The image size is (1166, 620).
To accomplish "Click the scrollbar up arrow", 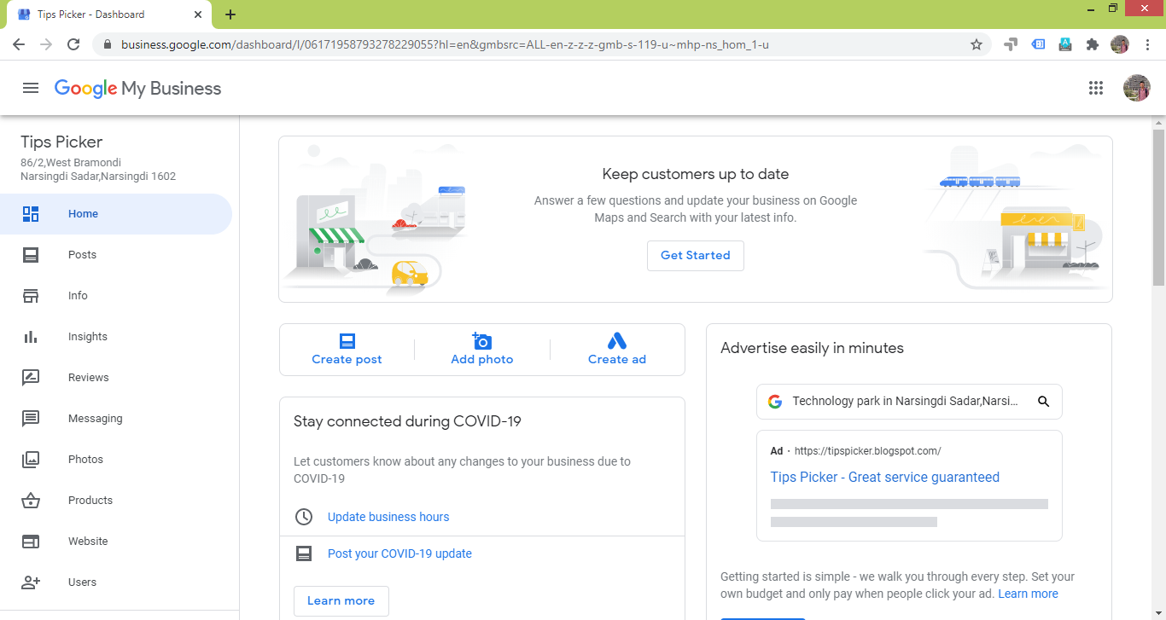I will point(1158,122).
